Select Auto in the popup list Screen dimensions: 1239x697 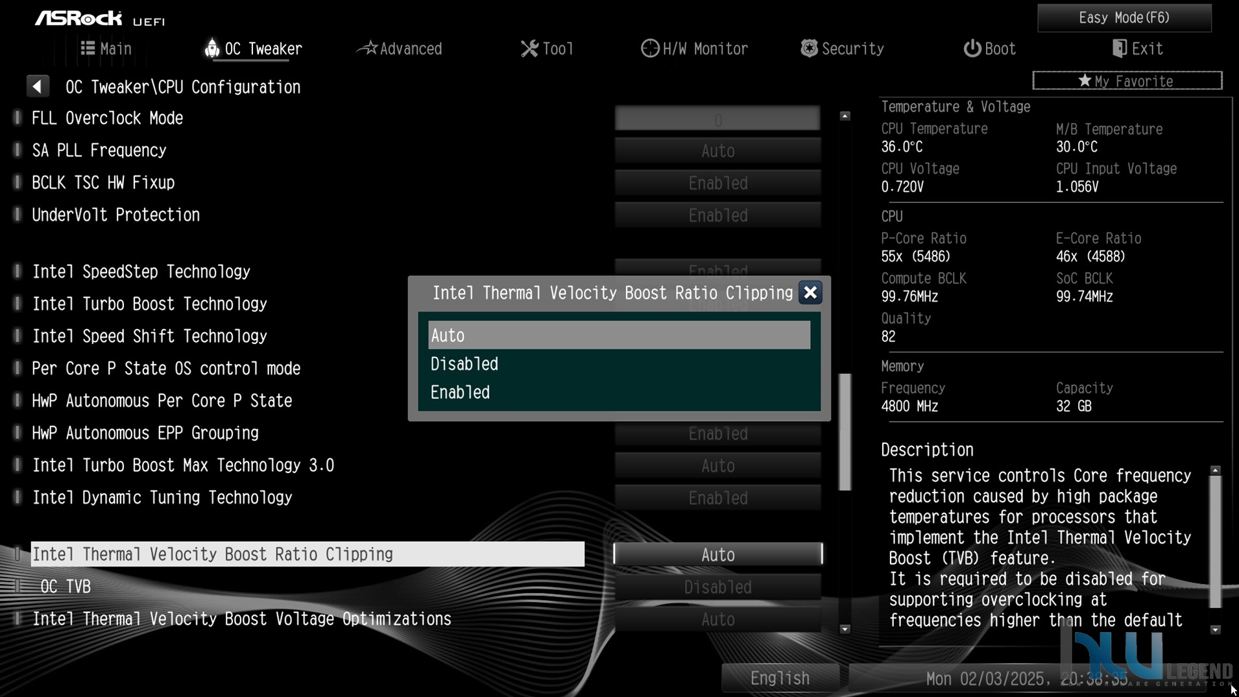(x=619, y=336)
